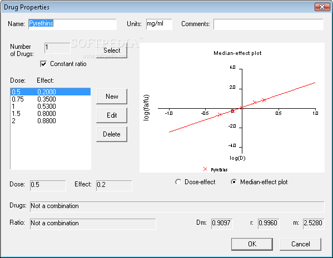
Task: Click the Delete button
Action: pyautogui.click(x=112, y=134)
